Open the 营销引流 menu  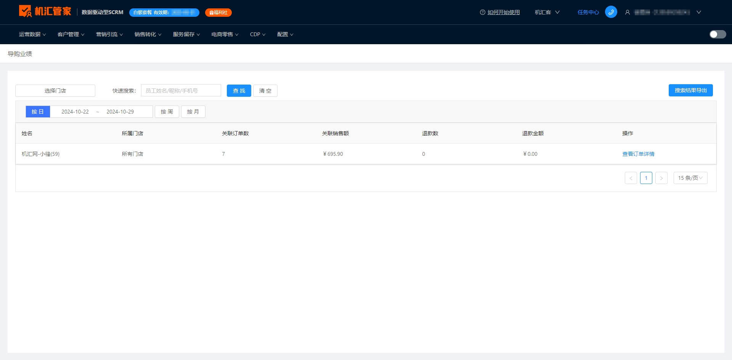(x=109, y=34)
